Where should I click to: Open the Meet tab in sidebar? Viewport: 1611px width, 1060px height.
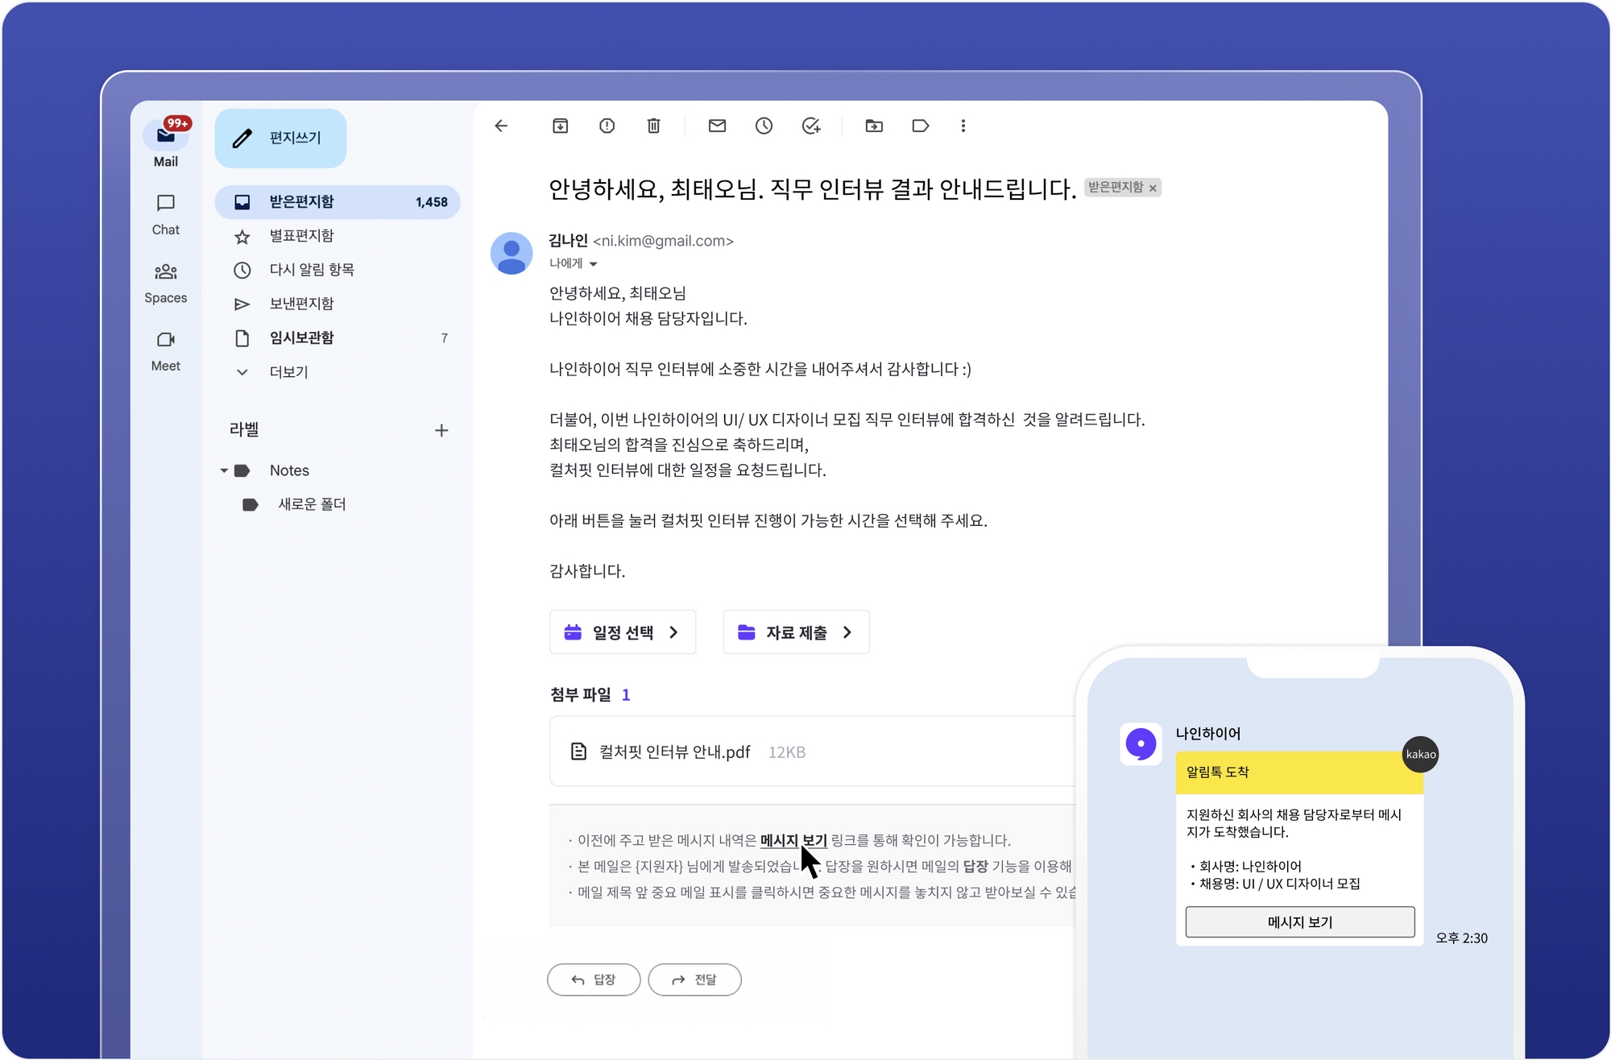[x=166, y=350]
